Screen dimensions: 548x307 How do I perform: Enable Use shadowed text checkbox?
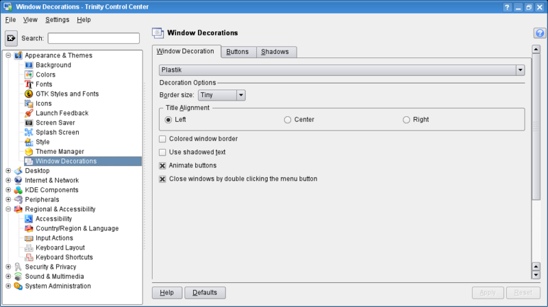pos(162,152)
